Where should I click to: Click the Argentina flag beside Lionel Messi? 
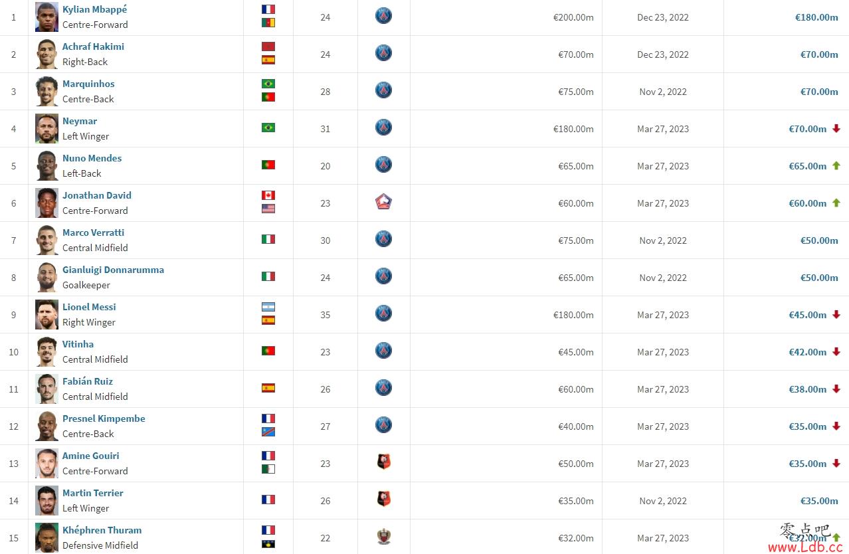coord(268,307)
